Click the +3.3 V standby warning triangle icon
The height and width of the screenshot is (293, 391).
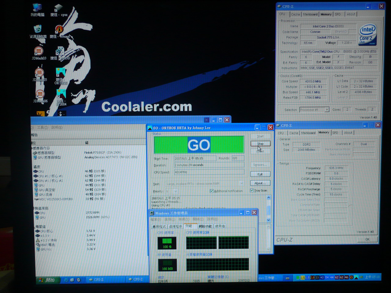(x=38, y=240)
